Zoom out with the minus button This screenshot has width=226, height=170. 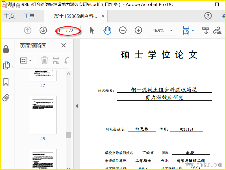point(123,30)
